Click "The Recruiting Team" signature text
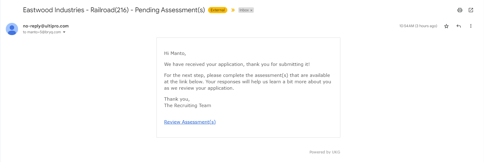 [188, 106]
